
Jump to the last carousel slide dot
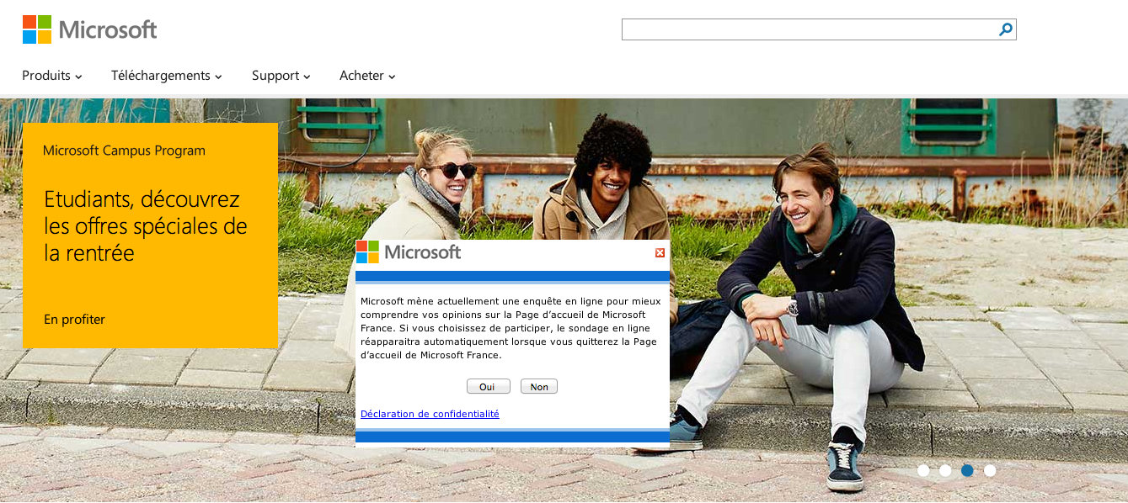[990, 470]
